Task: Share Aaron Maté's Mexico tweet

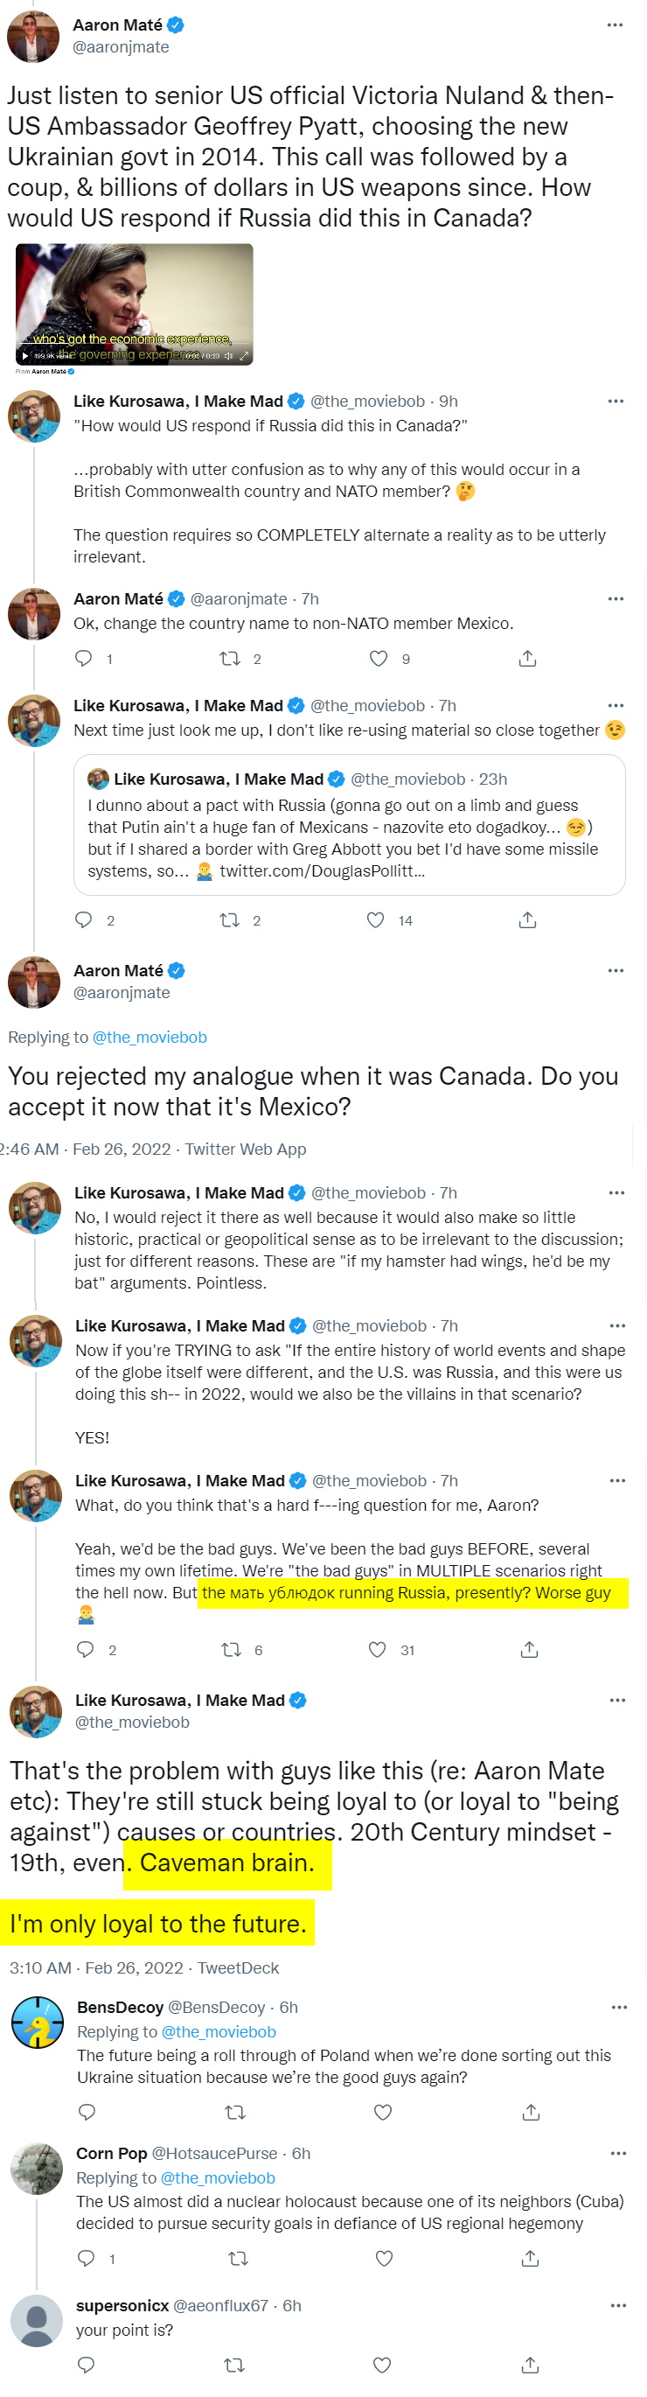Action: pos(528,659)
